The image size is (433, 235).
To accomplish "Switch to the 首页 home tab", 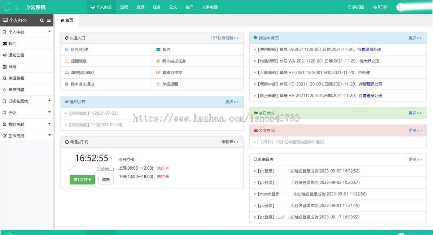I will pos(67,20).
